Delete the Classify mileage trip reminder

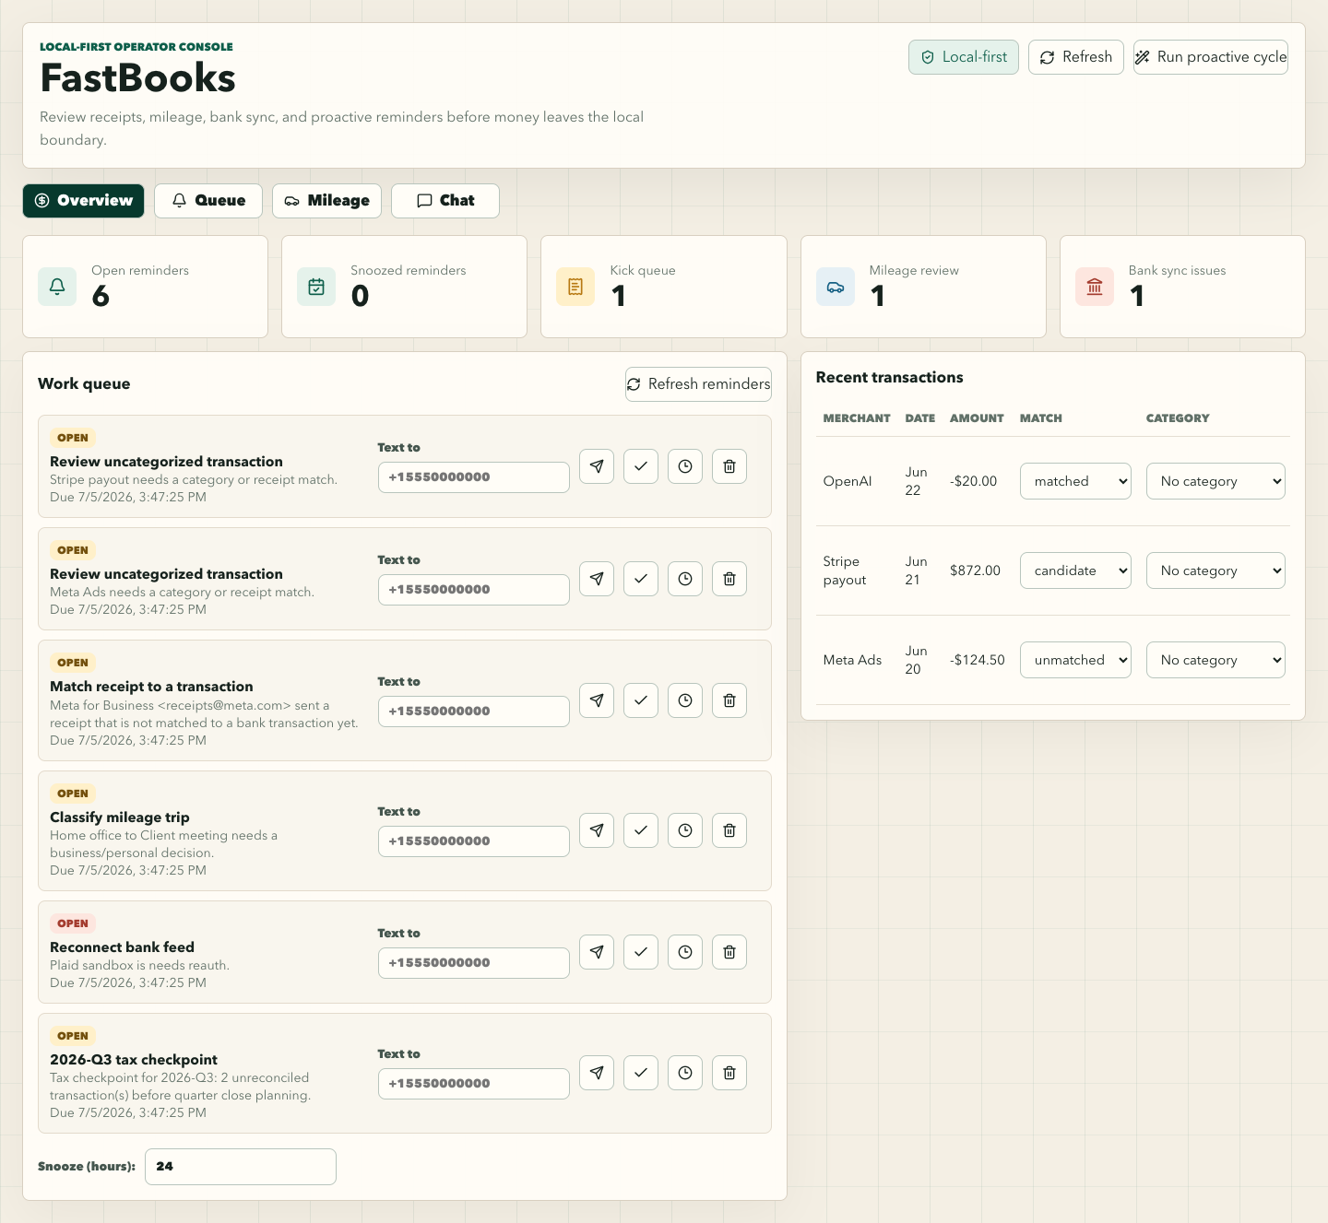pyautogui.click(x=729, y=830)
